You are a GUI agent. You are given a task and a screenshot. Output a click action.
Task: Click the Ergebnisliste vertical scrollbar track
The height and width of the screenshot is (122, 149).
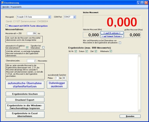[139, 83]
